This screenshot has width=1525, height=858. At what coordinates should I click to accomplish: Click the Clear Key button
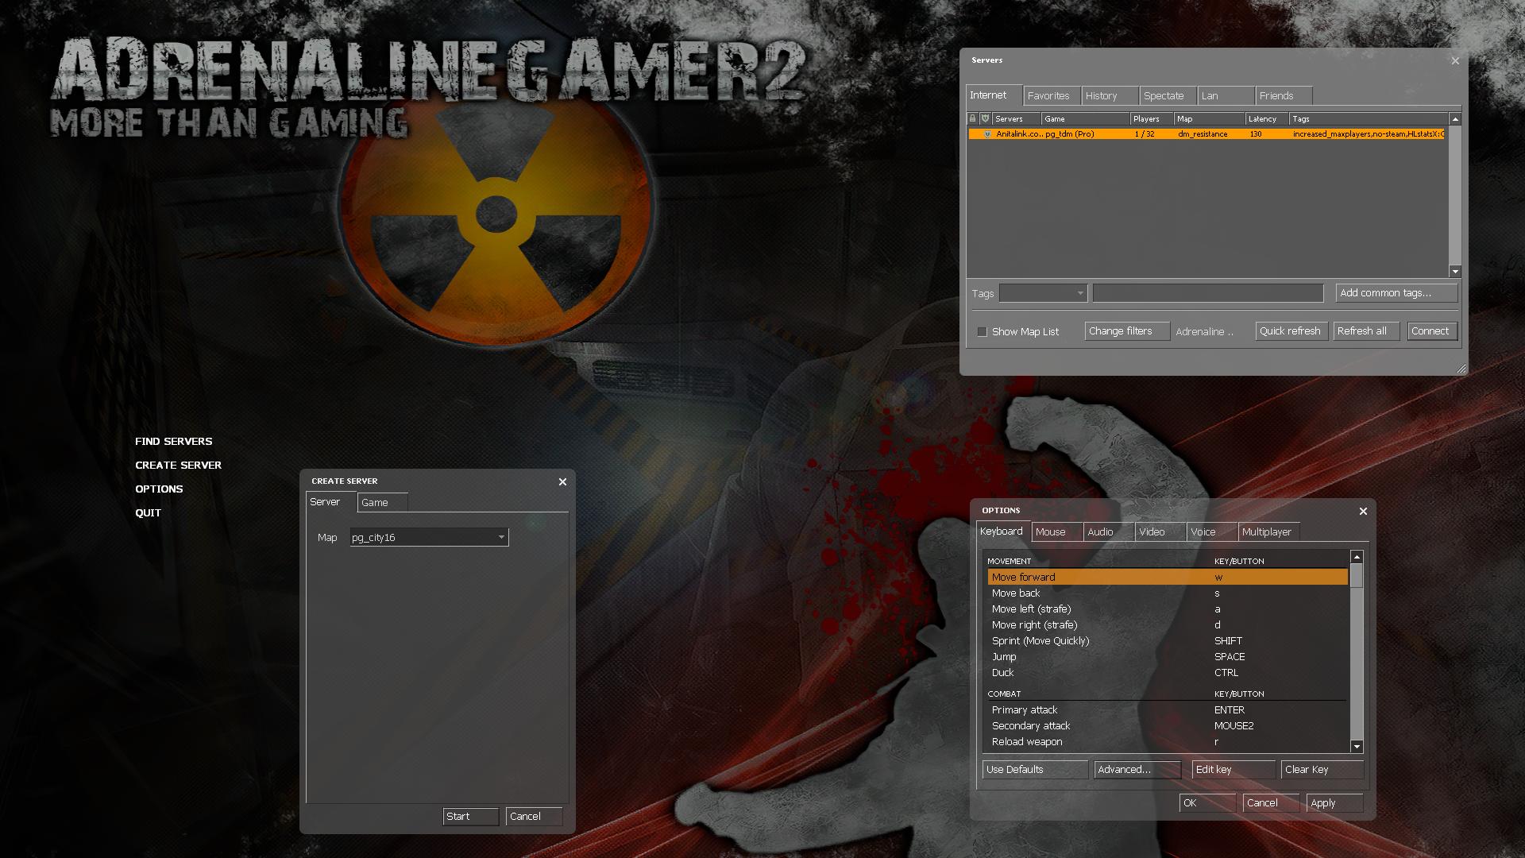coord(1322,770)
